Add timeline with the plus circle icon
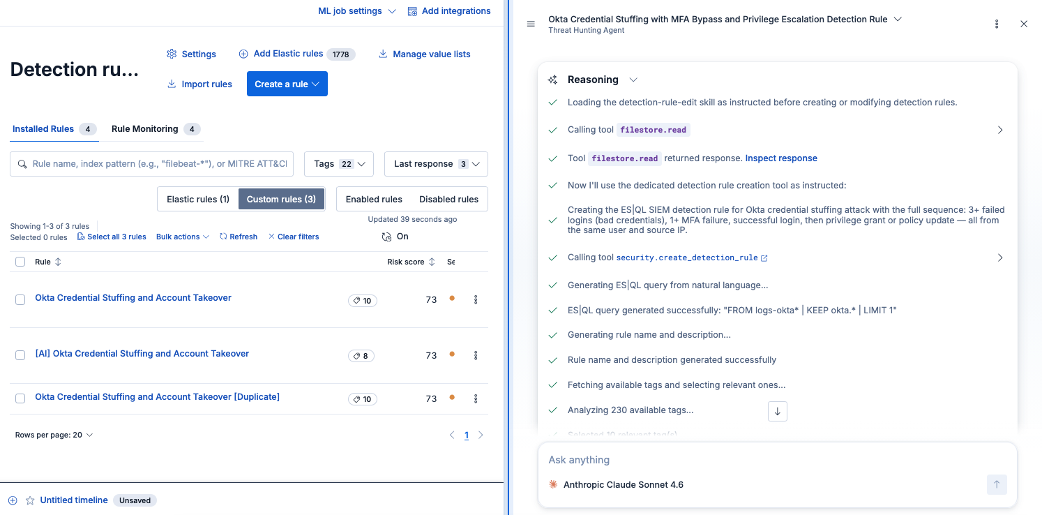1042x515 pixels. [13, 500]
